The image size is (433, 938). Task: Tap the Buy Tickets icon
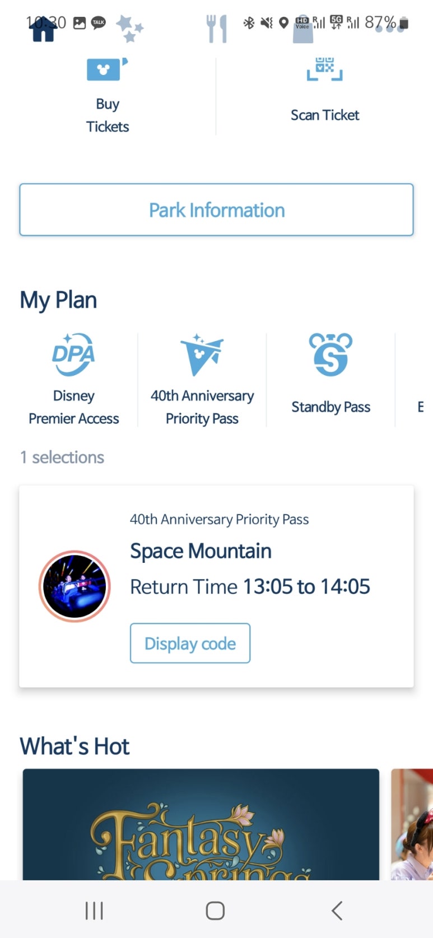pos(107,69)
